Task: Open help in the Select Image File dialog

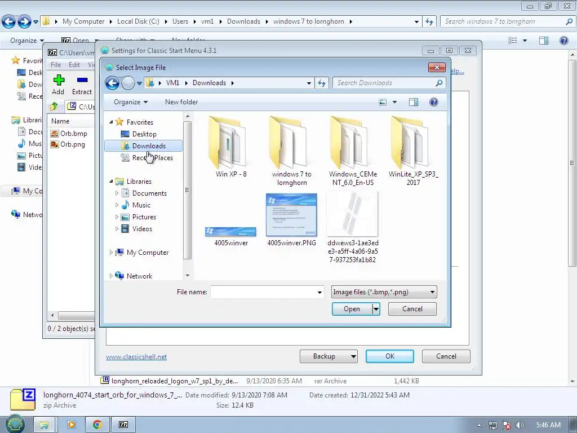Action: 434,102
